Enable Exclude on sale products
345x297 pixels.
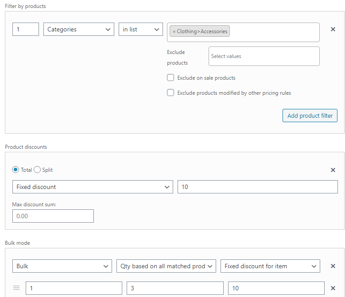pos(171,77)
